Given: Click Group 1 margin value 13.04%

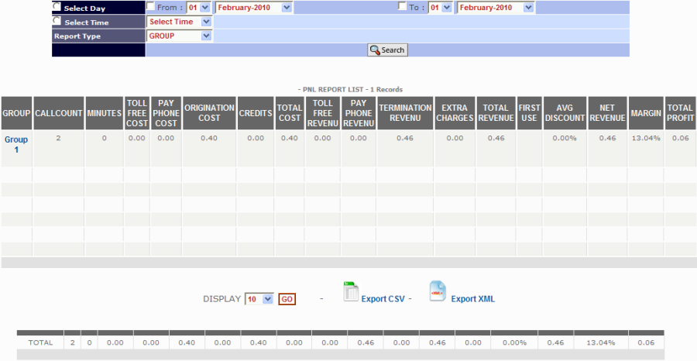Looking at the screenshot, I should tap(646, 138).
